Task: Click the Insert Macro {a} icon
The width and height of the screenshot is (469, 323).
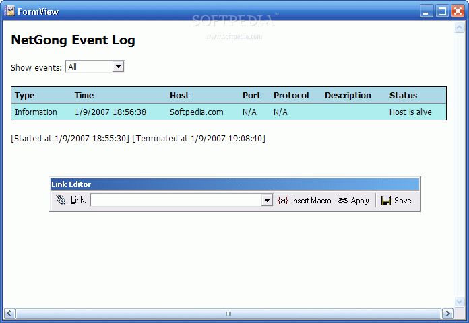Action: click(x=282, y=201)
